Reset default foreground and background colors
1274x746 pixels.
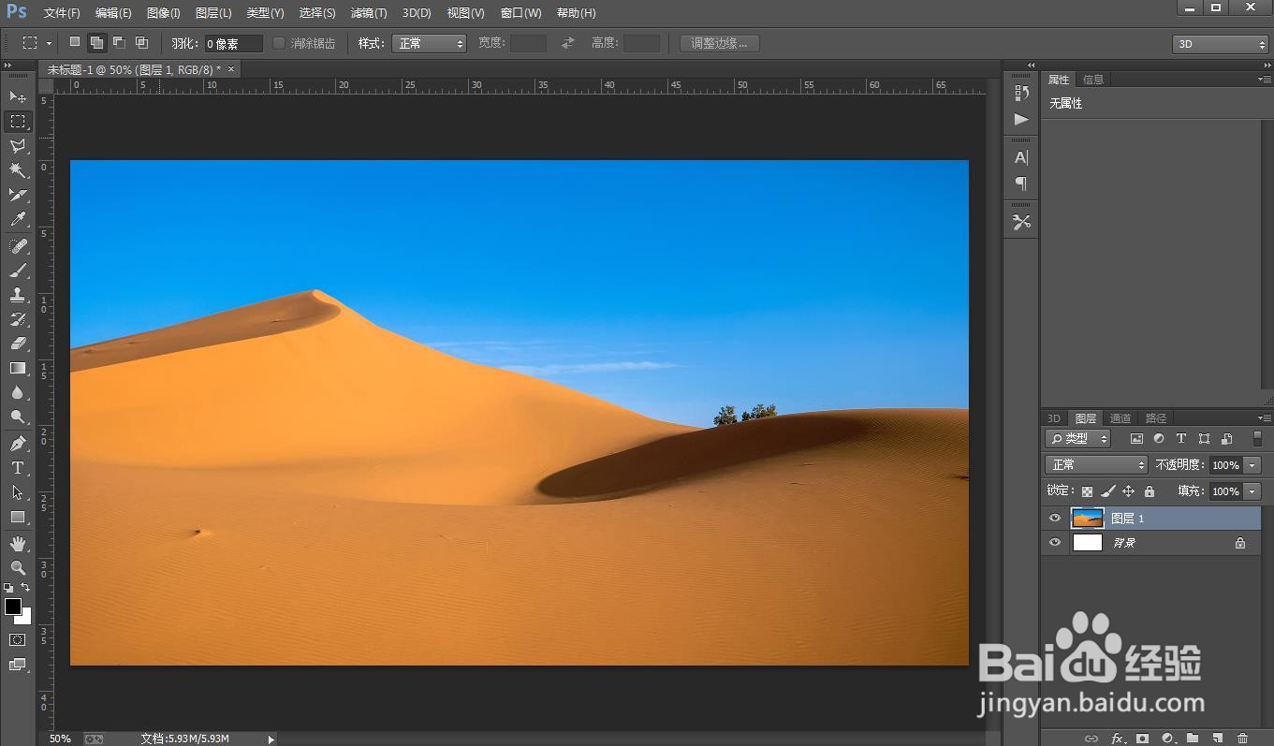pos(8,588)
